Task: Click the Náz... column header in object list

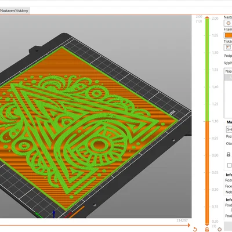Action: point(228,71)
